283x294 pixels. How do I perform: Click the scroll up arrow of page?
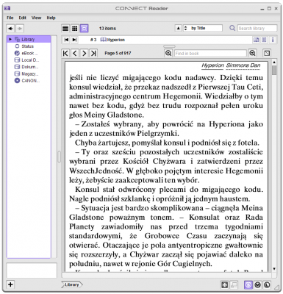[x=274, y=62]
